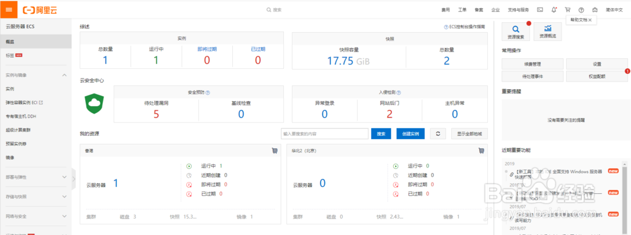Screen dimensions: 631x235
Task: Expand the 存储与快照 sidebar section
Action: pos(64,196)
